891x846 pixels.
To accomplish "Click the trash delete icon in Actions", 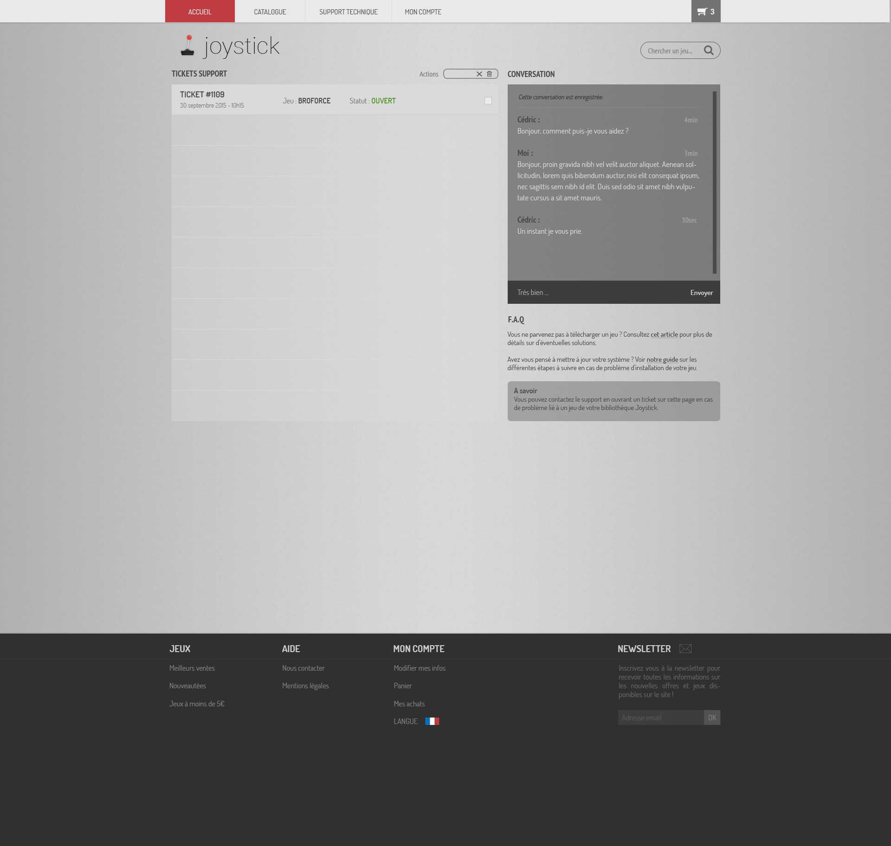I will click(x=489, y=74).
